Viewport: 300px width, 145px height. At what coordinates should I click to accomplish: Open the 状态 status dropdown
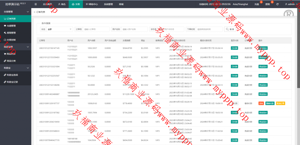point(60,29)
